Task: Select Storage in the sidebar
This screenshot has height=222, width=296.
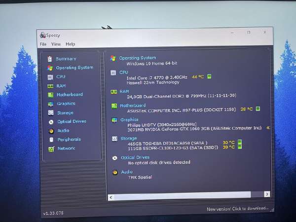Action: pos(65,113)
